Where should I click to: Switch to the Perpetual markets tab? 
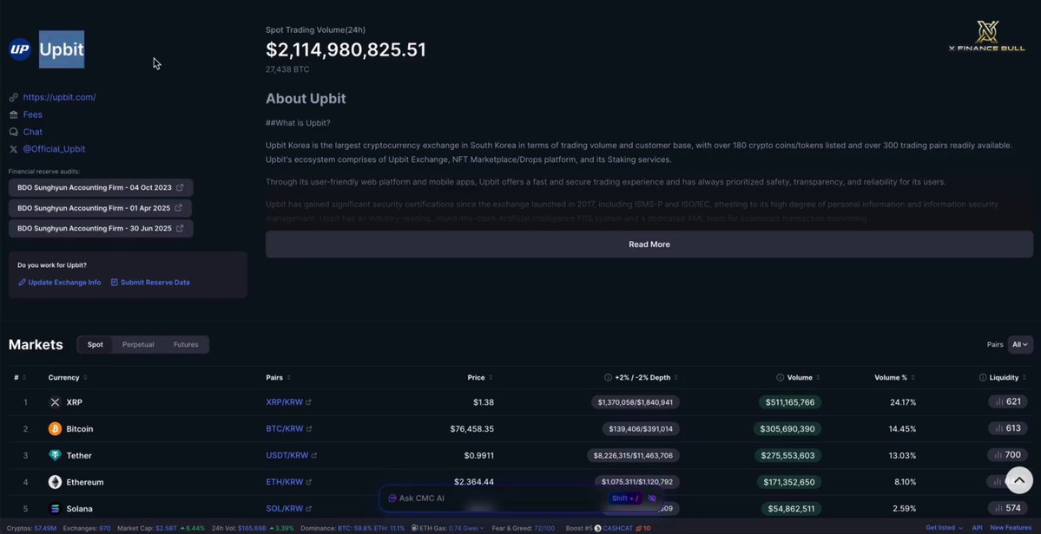click(138, 344)
